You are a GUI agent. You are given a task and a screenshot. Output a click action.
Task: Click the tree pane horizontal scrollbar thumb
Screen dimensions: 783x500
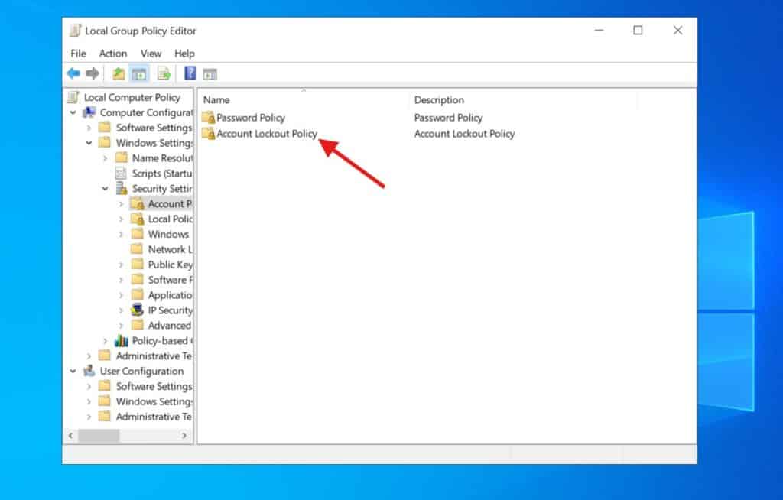click(x=99, y=436)
